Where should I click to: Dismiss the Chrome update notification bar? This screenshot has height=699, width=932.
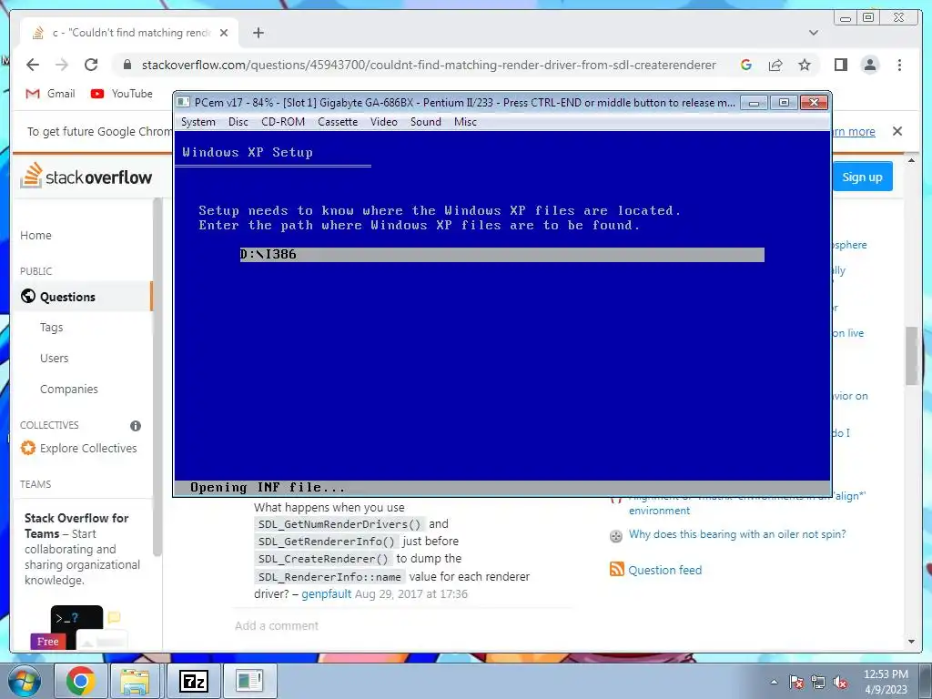897,131
